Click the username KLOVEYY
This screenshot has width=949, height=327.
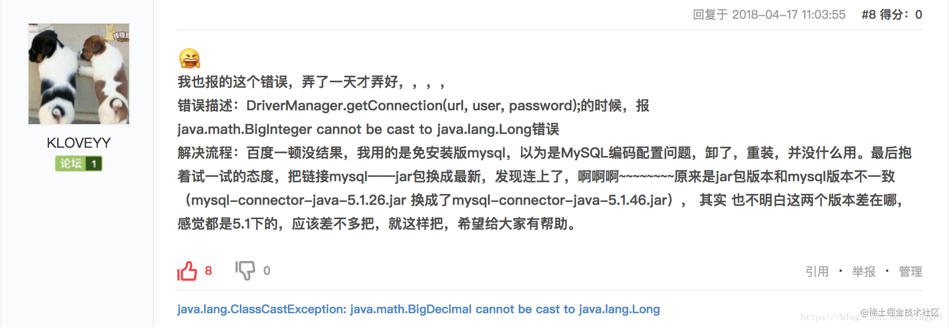pyautogui.click(x=78, y=142)
